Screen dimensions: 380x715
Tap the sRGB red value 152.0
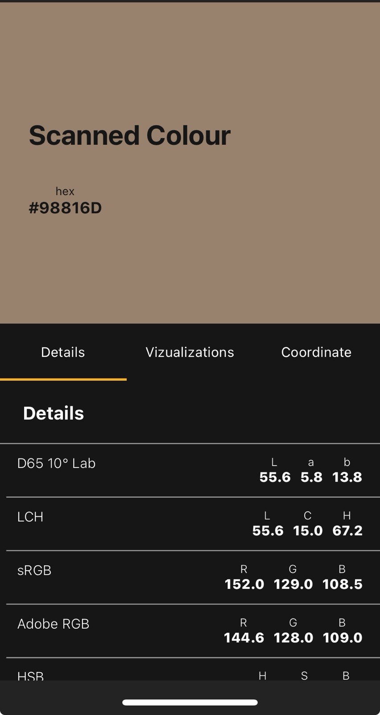click(244, 584)
